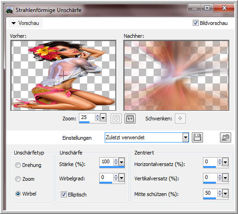238x214 pixels.
Task: Click the Vorher preview image
Action: (x=63, y=75)
